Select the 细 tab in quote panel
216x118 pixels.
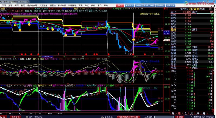click(x=179, y=113)
